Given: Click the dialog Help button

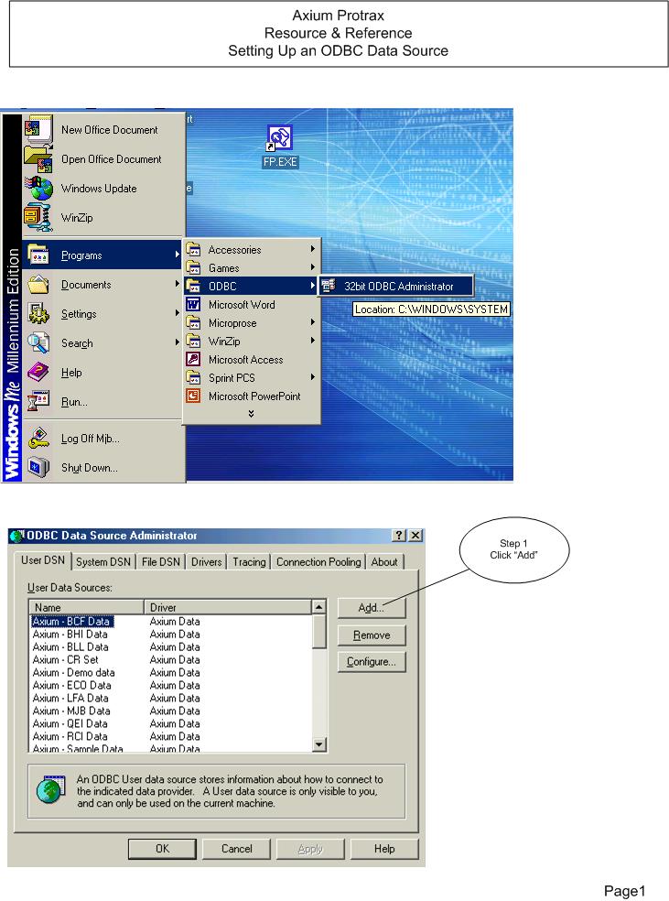Looking at the screenshot, I should (384, 849).
